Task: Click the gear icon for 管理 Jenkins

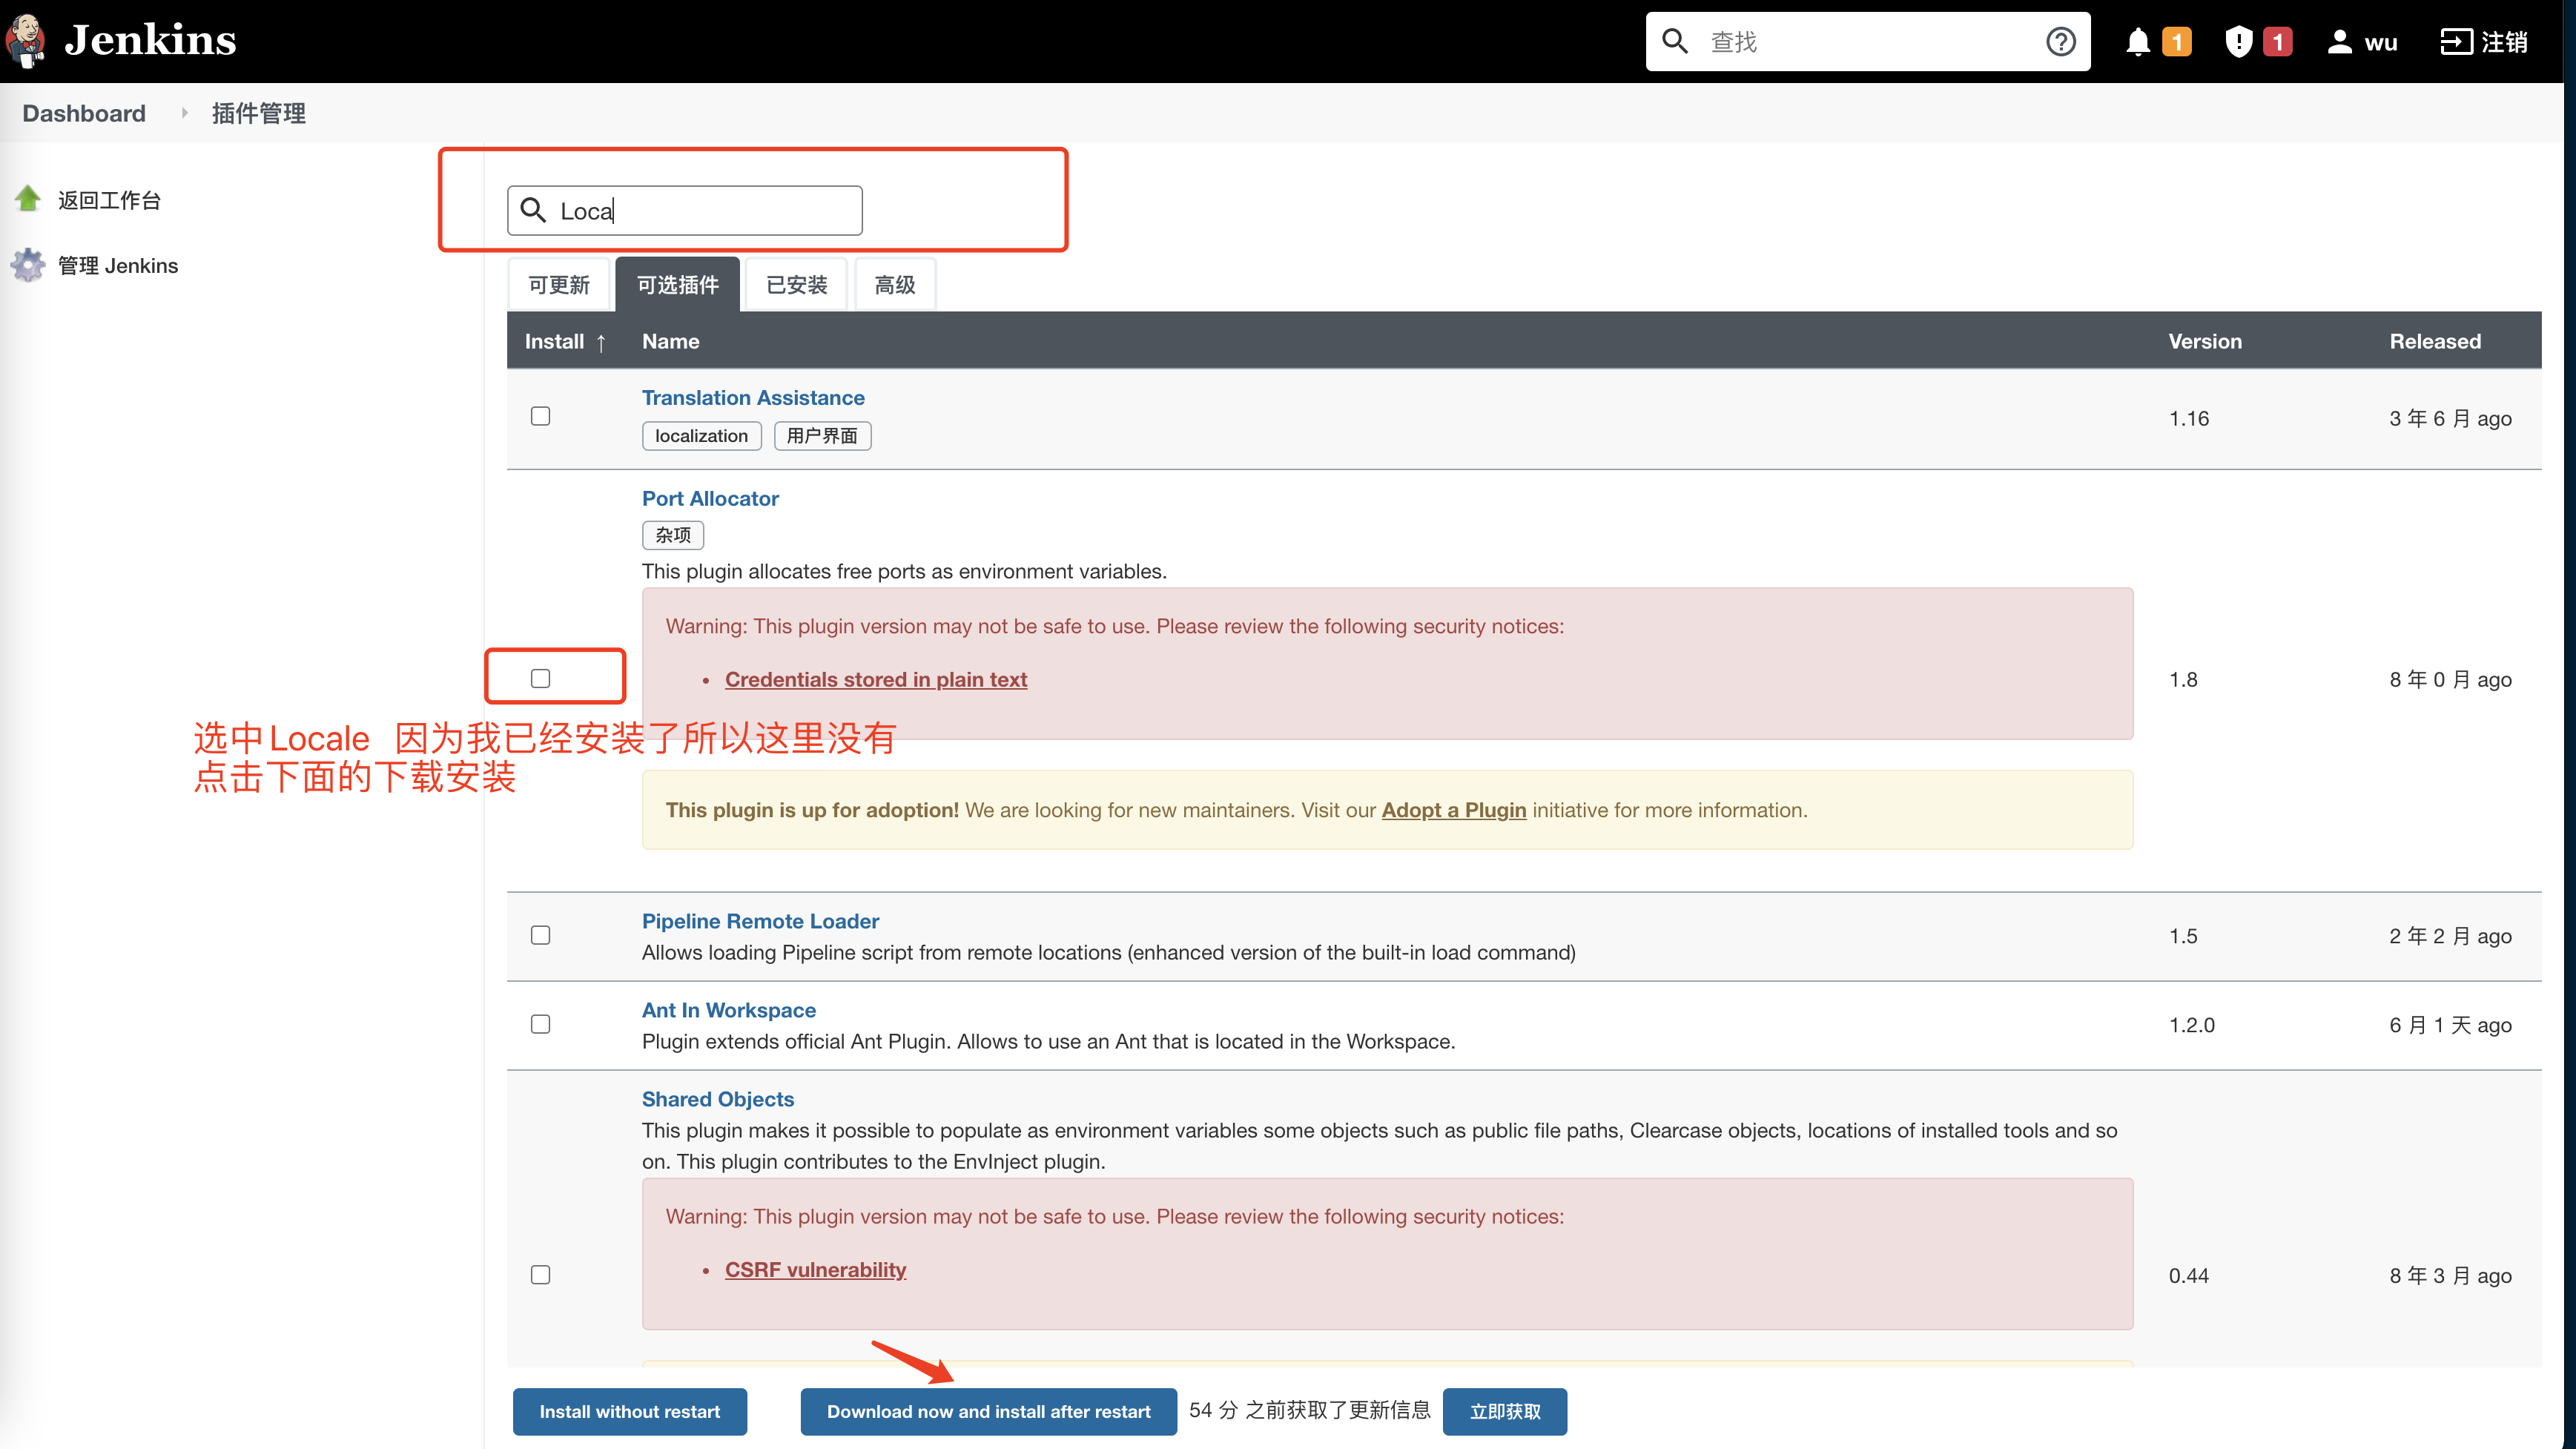Action: click(28, 265)
